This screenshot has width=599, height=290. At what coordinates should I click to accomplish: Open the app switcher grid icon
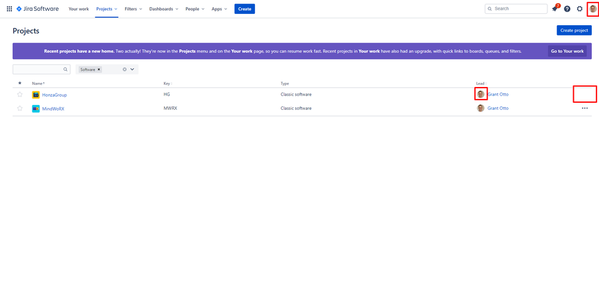[x=10, y=9]
